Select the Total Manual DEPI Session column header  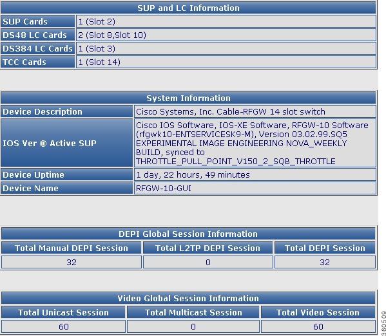tap(72, 248)
